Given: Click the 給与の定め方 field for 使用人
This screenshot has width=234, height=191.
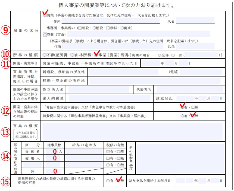Looking at the screenshot, I should click(x=84, y=158).
